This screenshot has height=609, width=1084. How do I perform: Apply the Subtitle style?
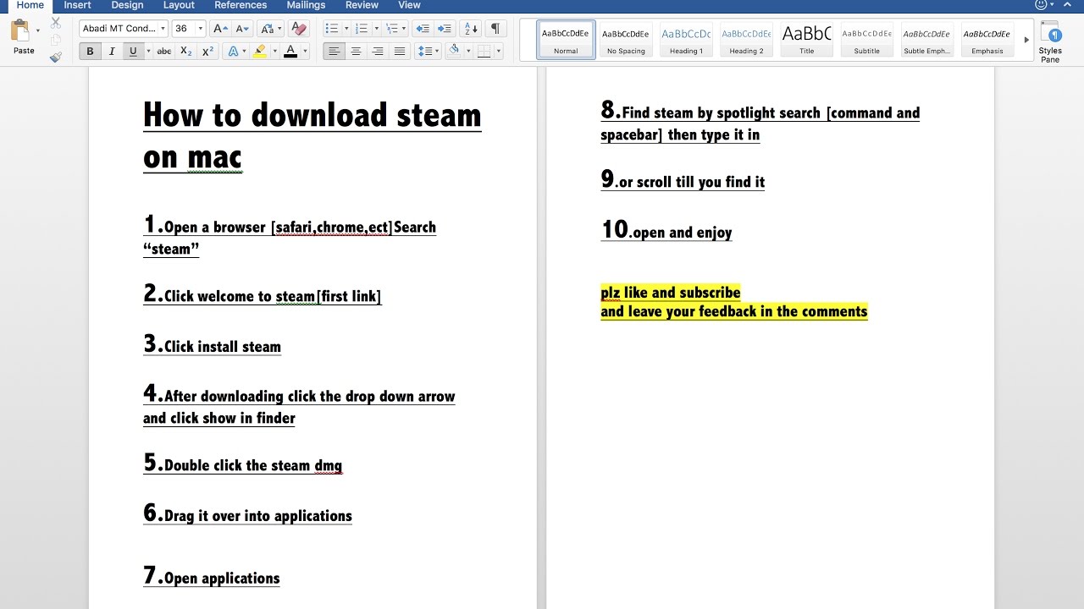tap(866, 40)
